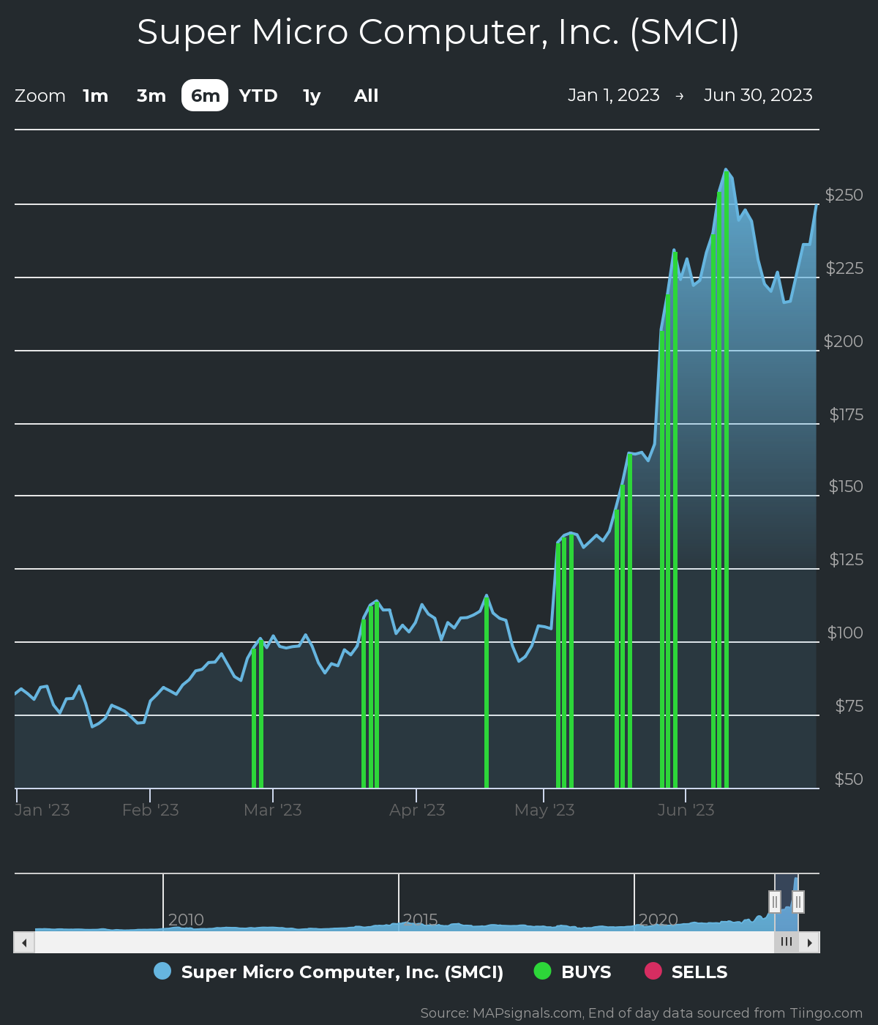Toggle Super Micro Computer series in legend
The image size is (878, 1025).
click(329, 972)
